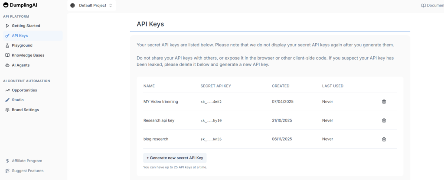The height and width of the screenshot is (180, 444).
Task: Generate new secret API Key
Action: coord(175,158)
